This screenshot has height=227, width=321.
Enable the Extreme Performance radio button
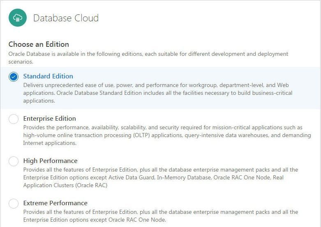coord(14,204)
